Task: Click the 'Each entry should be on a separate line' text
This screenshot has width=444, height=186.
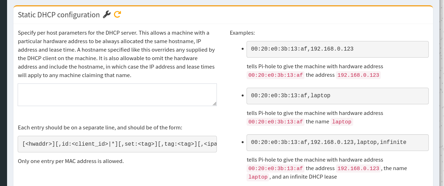Action: (100, 127)
